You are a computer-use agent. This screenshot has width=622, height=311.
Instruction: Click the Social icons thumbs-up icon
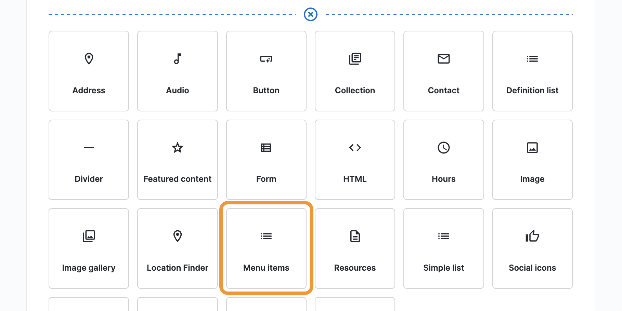[532, 236]
